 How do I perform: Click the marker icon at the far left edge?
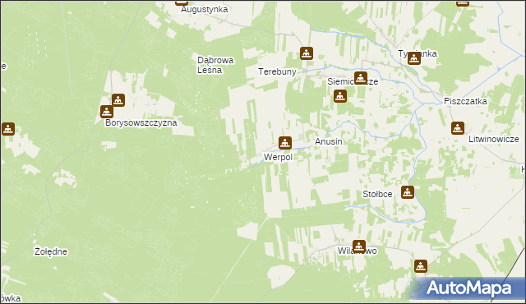point(8,129)
